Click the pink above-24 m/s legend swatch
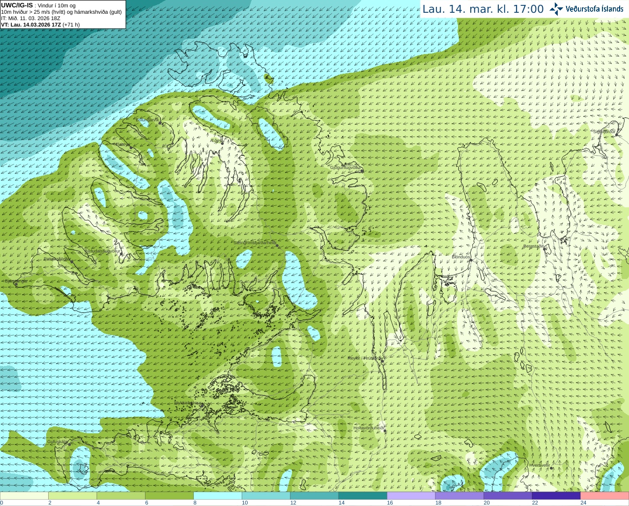This screenshot has height=506, width=629. pyautogui.click(x=605, y=496)
